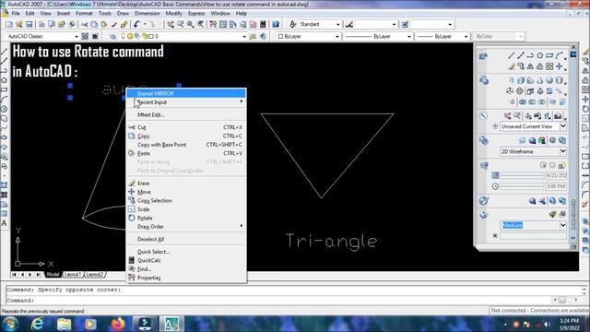Click the Open file toolbar icon
This screenshot has width=590, height=332.
coord(19,25)
